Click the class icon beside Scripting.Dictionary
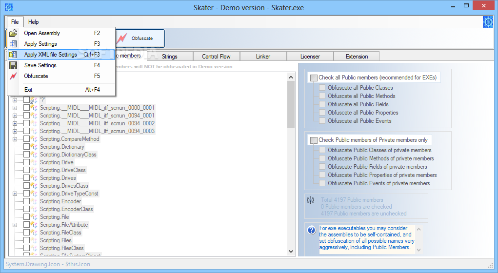Image resolution: width=498 pixels, height=273 pixels. pyautogui.click(x=34, y=147)
